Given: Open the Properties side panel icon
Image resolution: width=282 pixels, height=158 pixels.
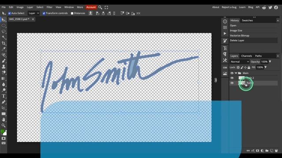Looking at the screenshot, I should pos(225,27).
